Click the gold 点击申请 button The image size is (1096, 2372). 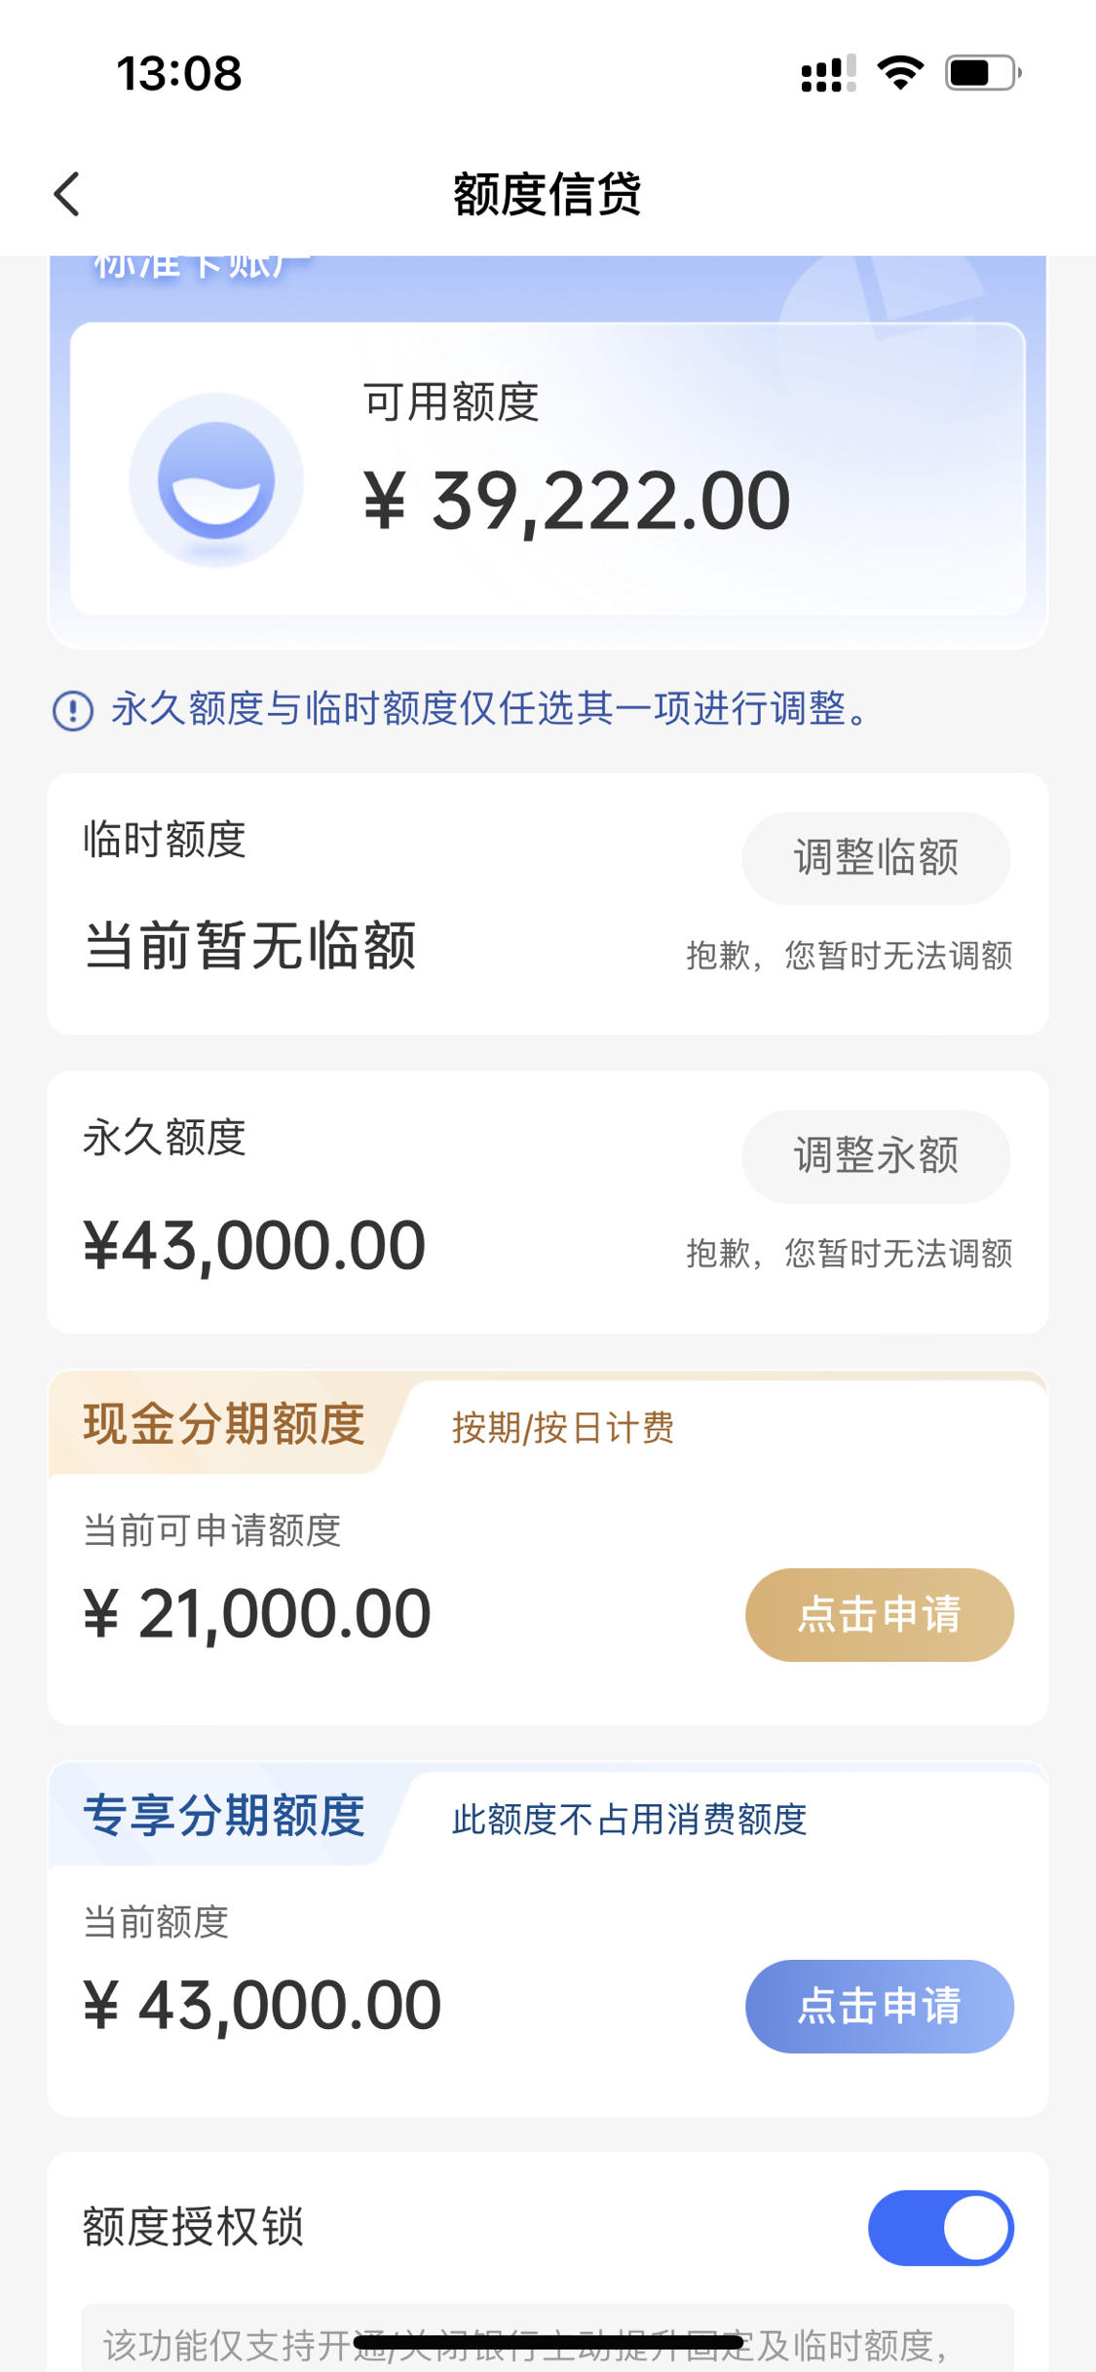point(880,1614)
